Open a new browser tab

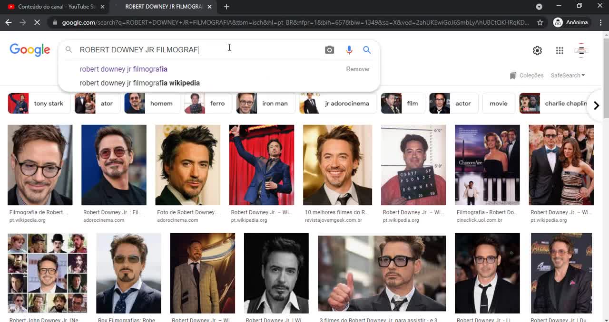(226, 7)
